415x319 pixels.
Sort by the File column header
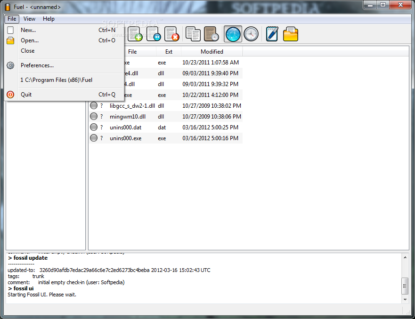pos(132,52)
